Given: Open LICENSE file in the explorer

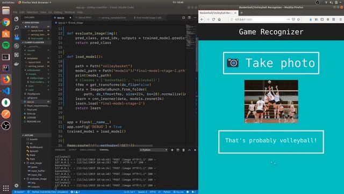Looking at the screenshot, I should click(31, 117).
